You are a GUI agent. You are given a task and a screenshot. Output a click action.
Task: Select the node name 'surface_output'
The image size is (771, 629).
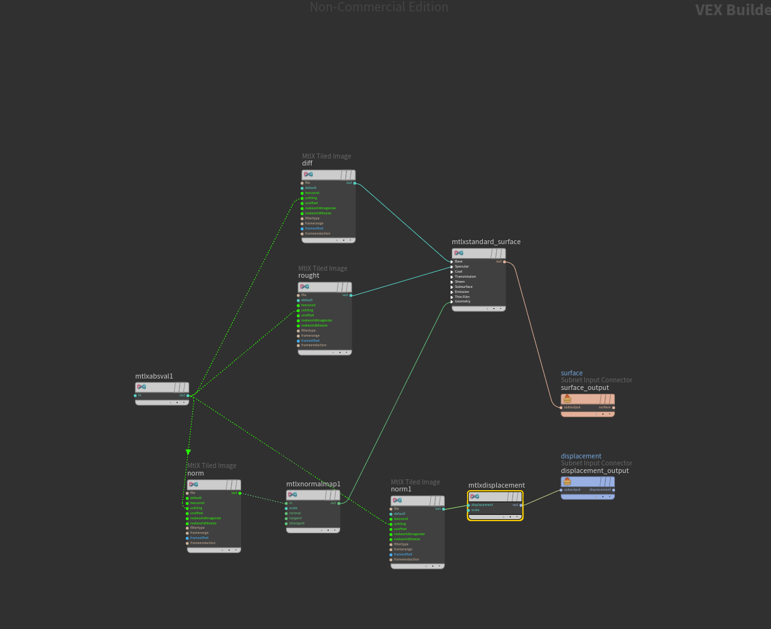[585, 388]
